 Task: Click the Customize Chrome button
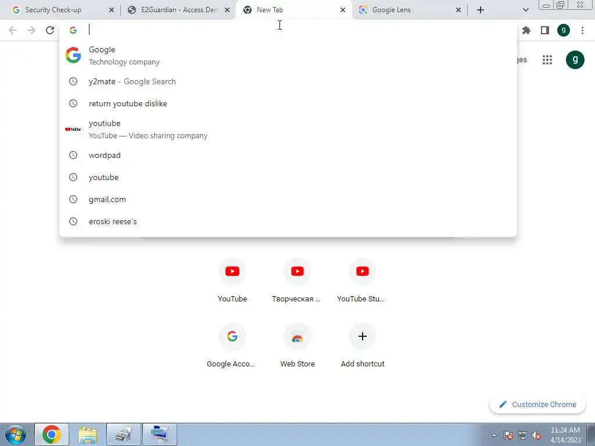coord(537,404)
